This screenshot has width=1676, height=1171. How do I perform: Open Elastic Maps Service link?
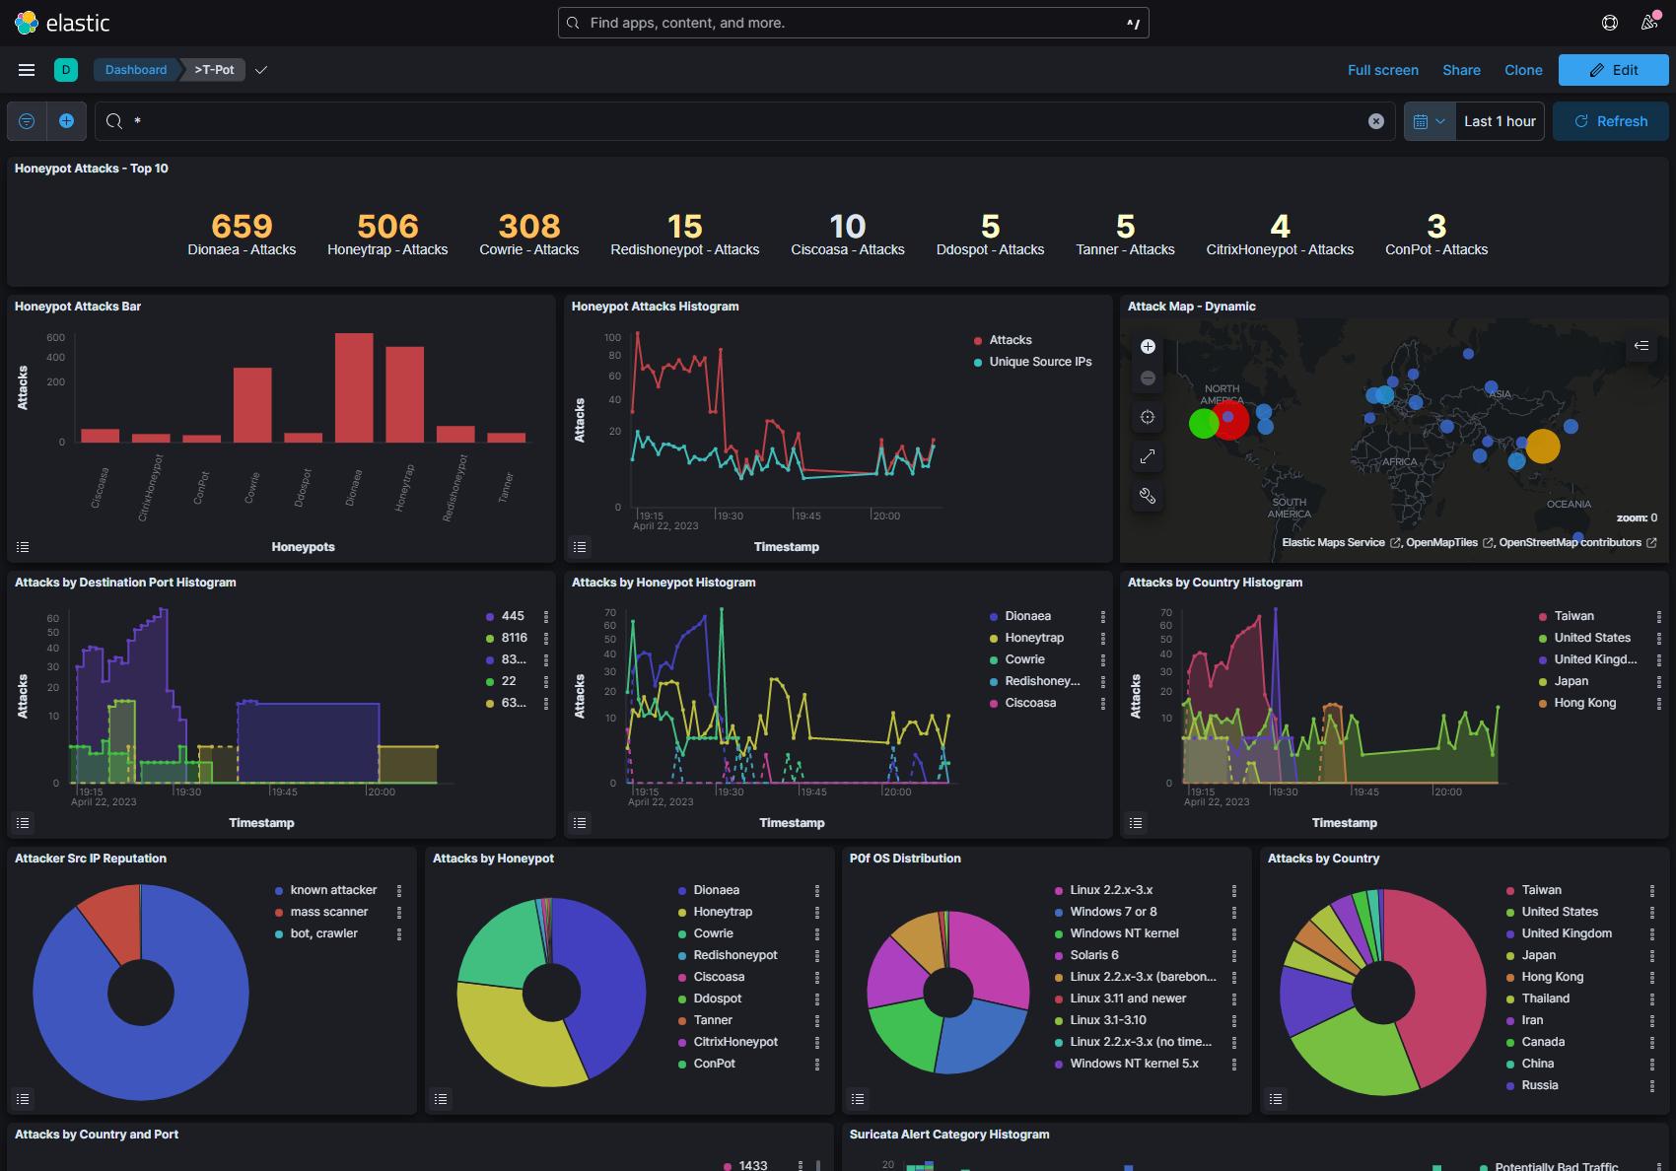click(1342, 543)
